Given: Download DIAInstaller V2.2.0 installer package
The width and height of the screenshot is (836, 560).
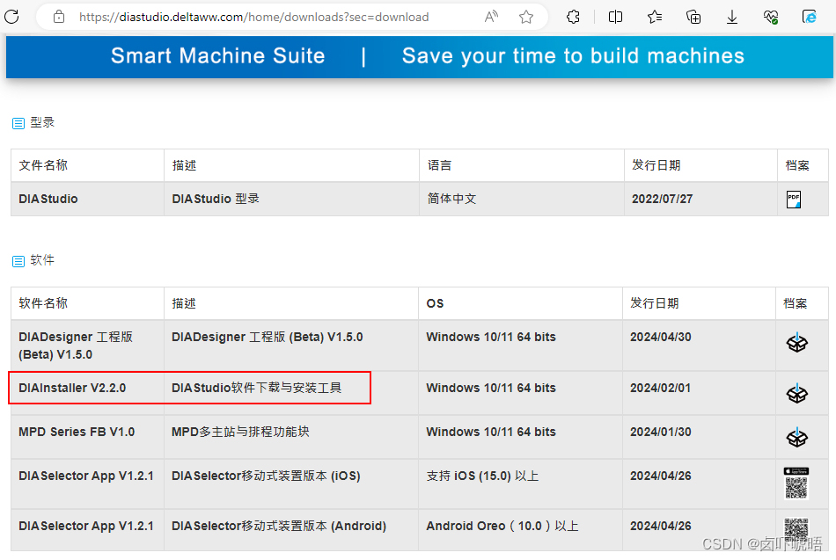Looking at the screenshot, I should coord(797,392).
